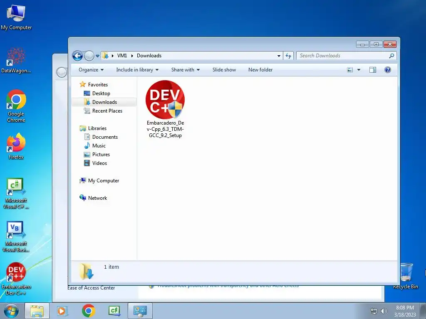This screenshot has width=426, height=319.
Task: Select Microsoft Visual Basic desktop shortcut
Action: tap(16, 237)
